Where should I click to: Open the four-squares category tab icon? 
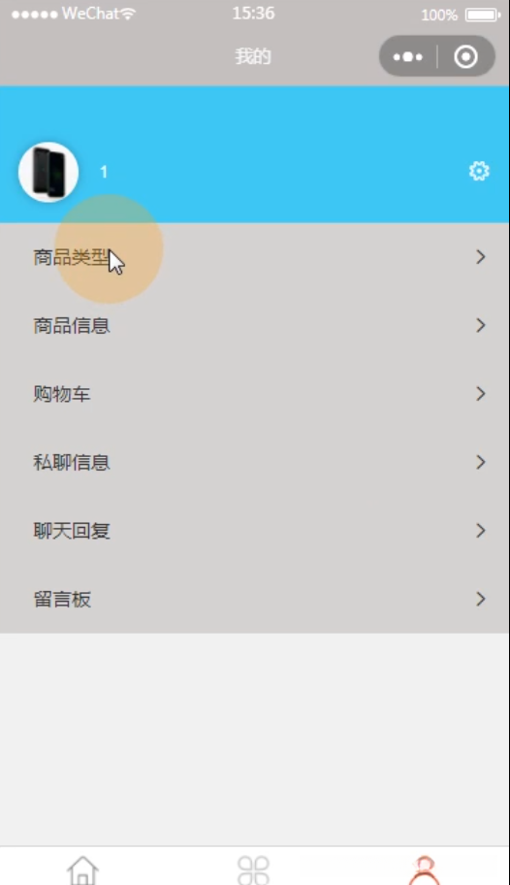pyautogui.click(x=253, y=869)
